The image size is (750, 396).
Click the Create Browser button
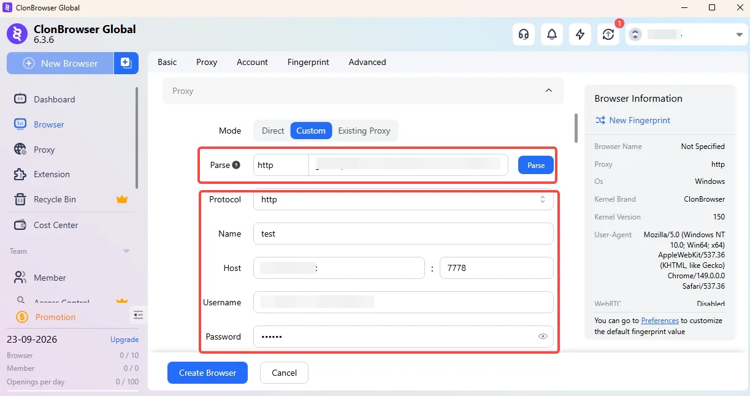pos(207,373)
